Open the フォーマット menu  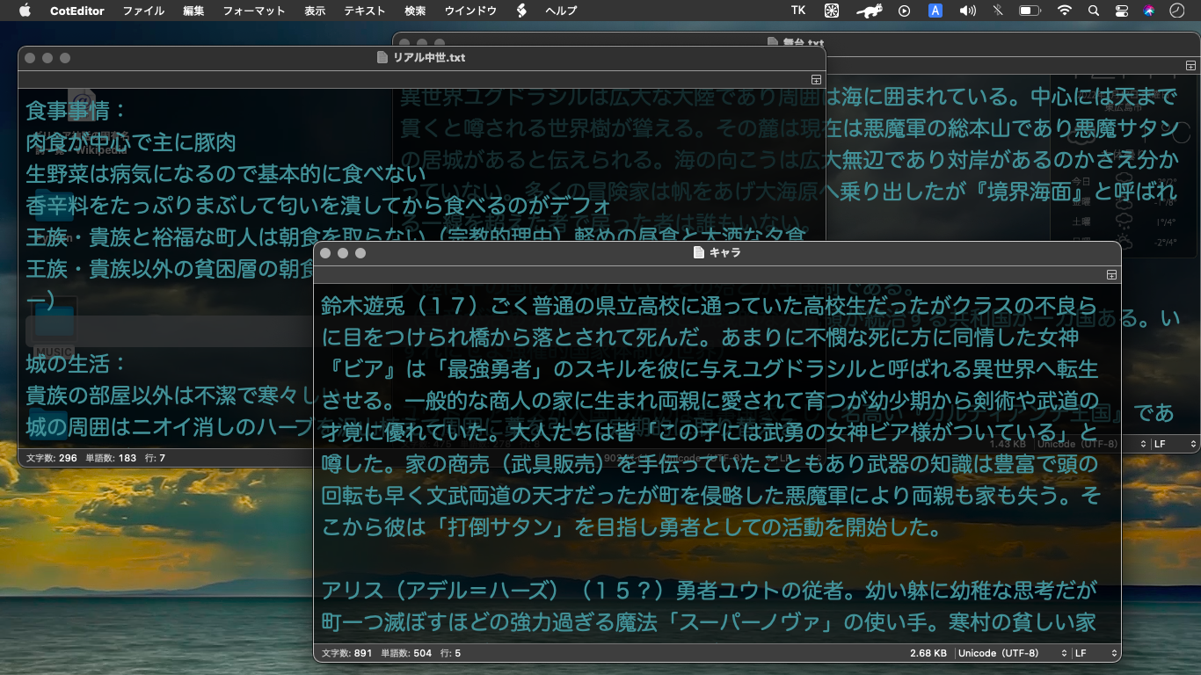pos(254,11)
